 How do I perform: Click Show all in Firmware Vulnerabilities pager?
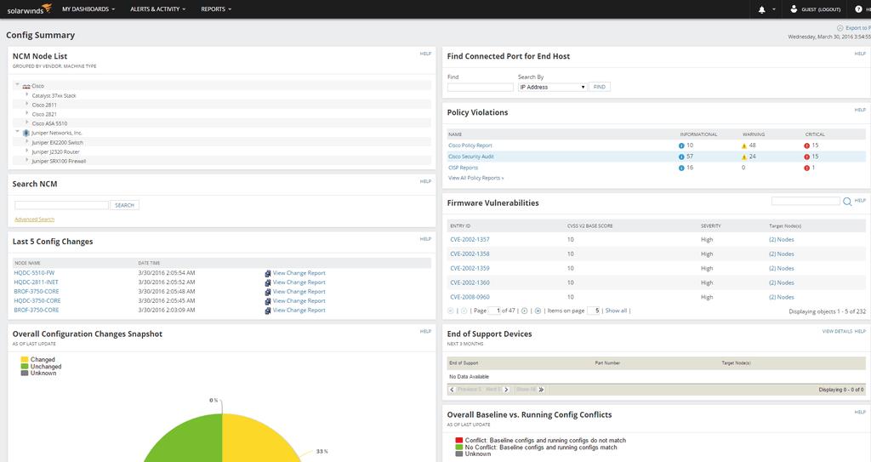(616, 311)
